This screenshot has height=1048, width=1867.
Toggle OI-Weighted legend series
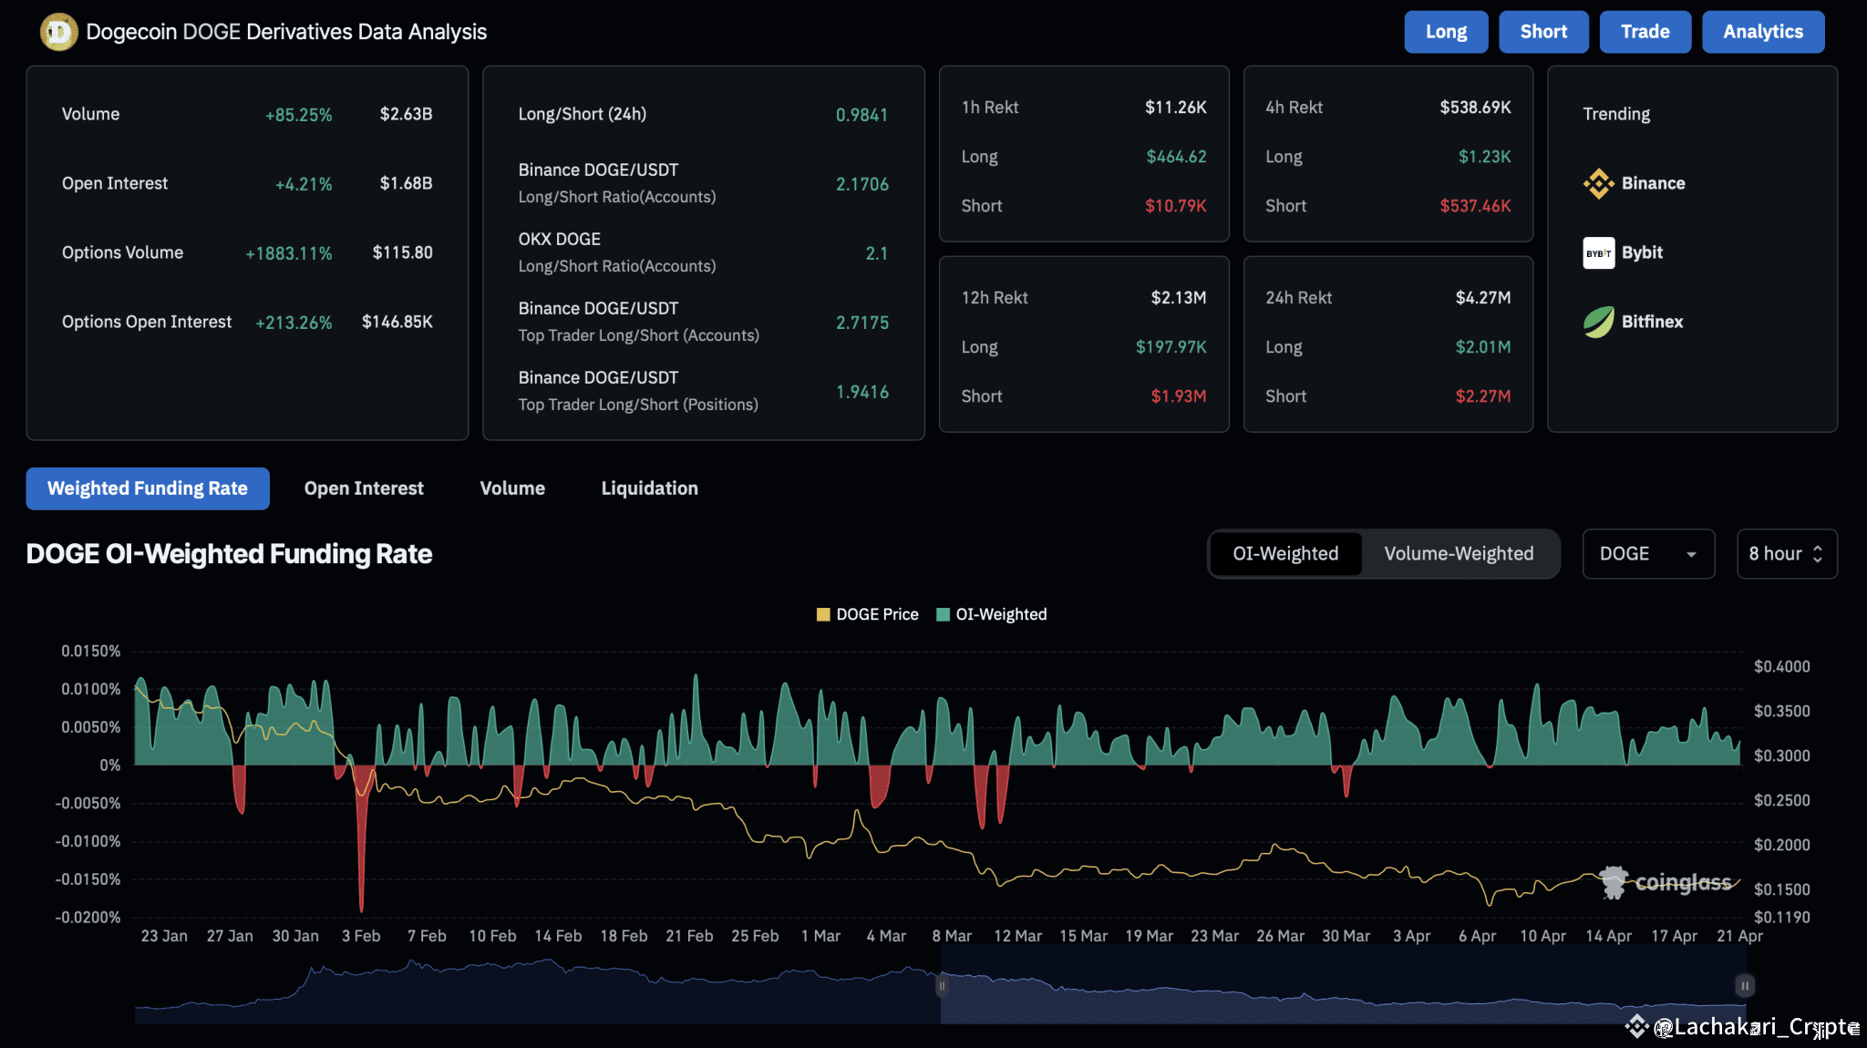(x=992, y=614)
